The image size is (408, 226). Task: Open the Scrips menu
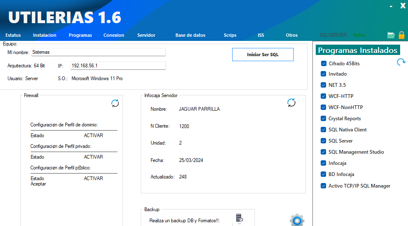point(230,35)
